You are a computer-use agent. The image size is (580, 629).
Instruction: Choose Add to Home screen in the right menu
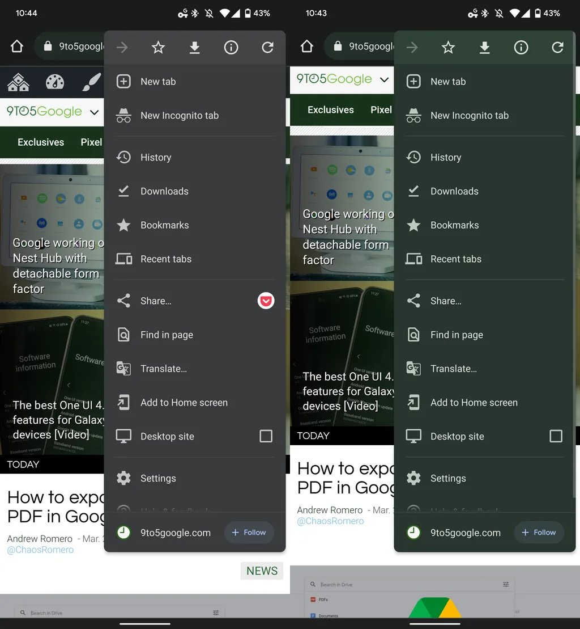[485, 402]
